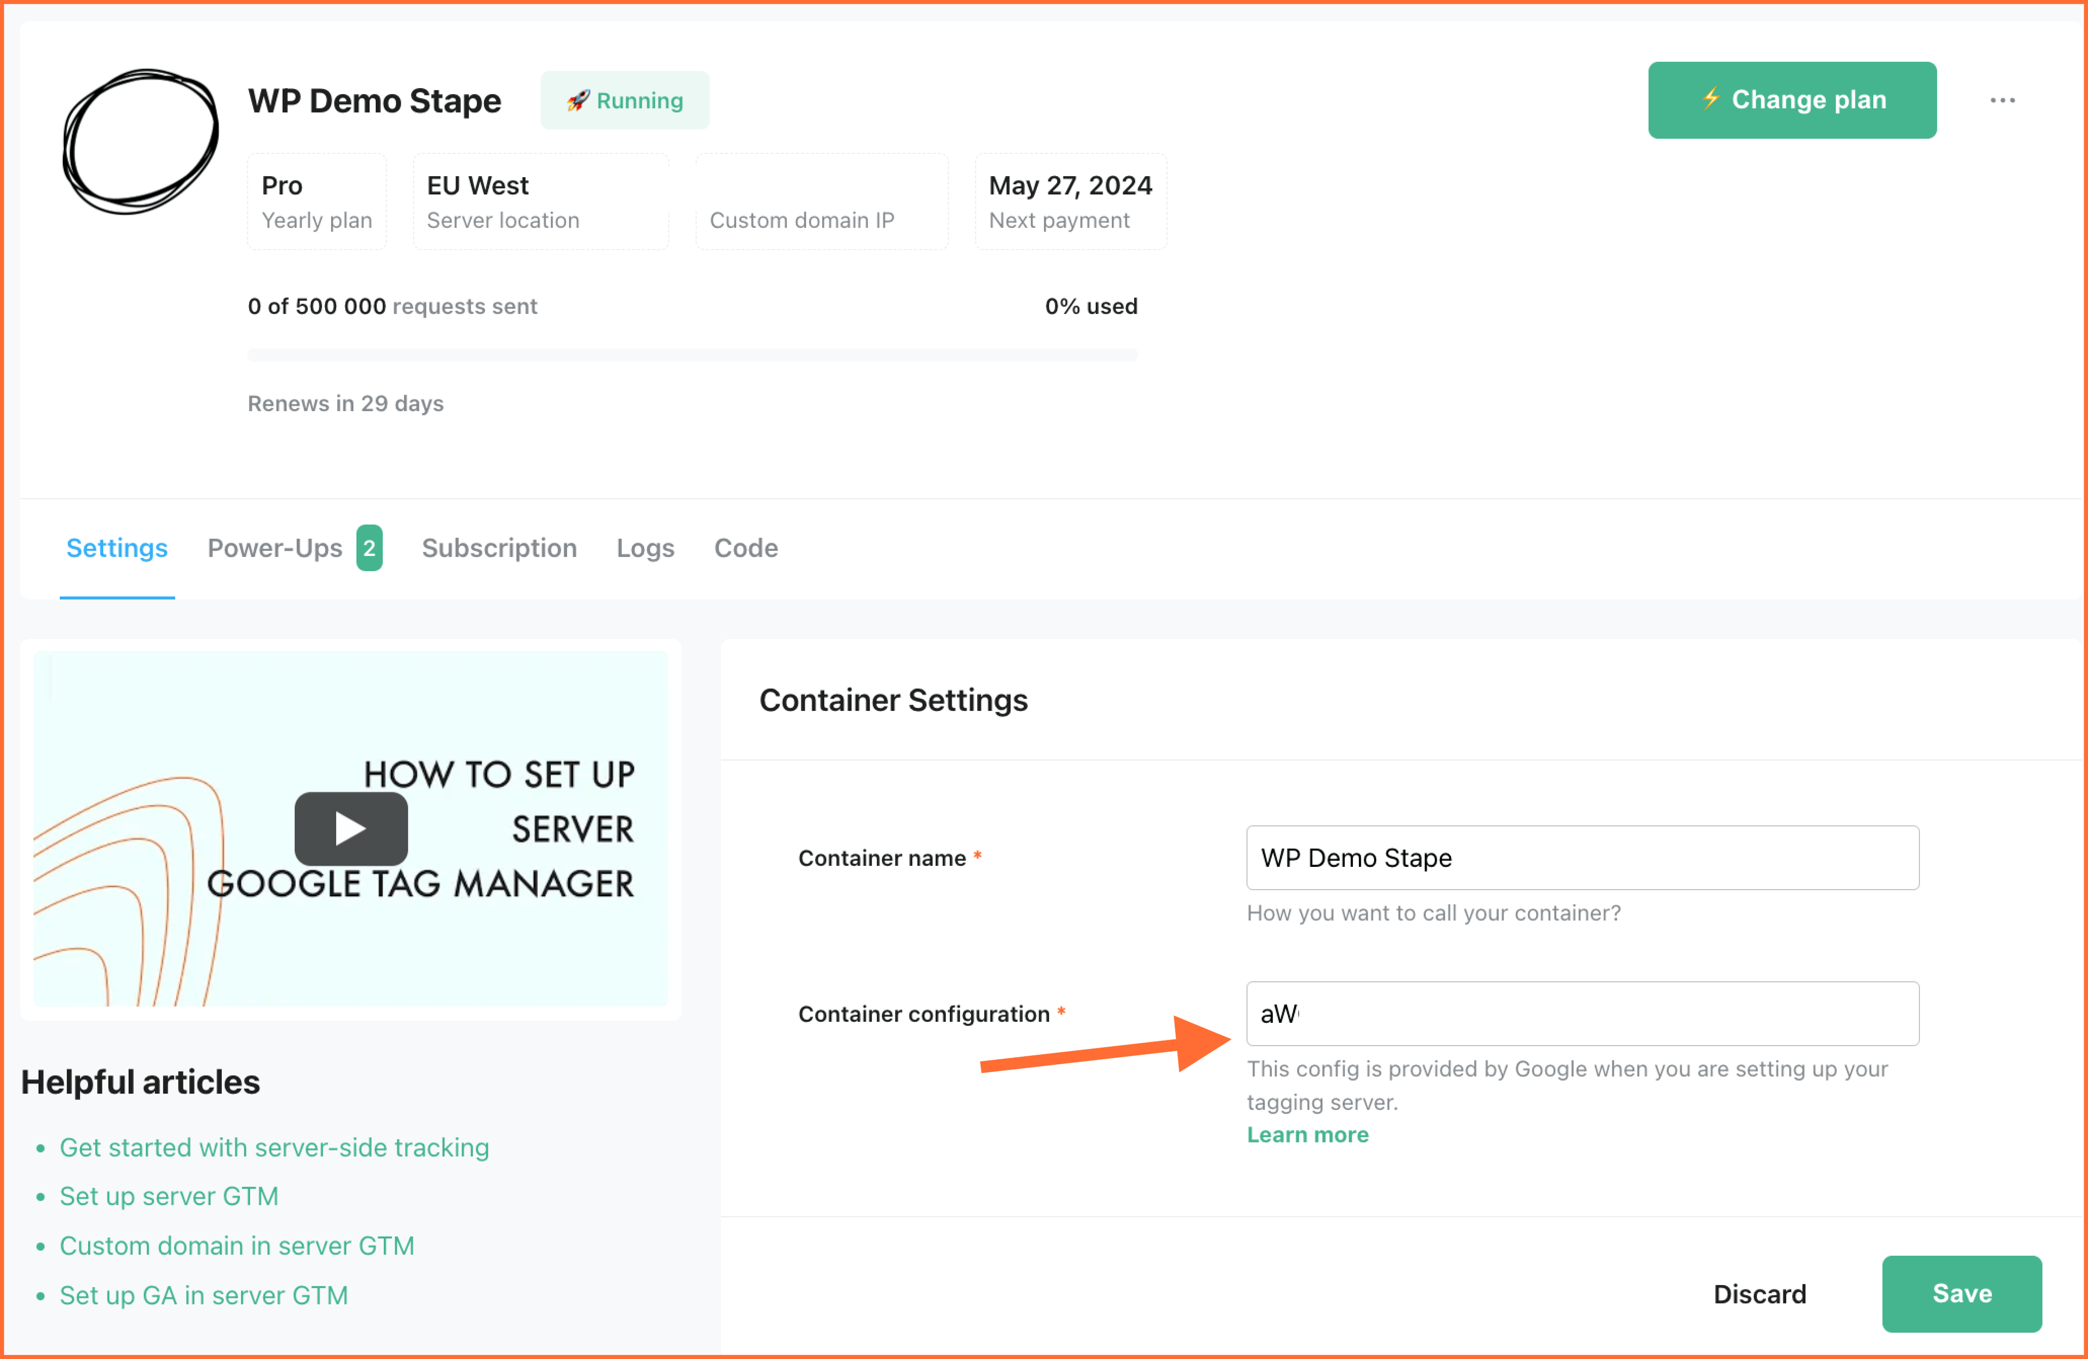Click the '0 of 500 000 requests sent' text

coord(392,306)
